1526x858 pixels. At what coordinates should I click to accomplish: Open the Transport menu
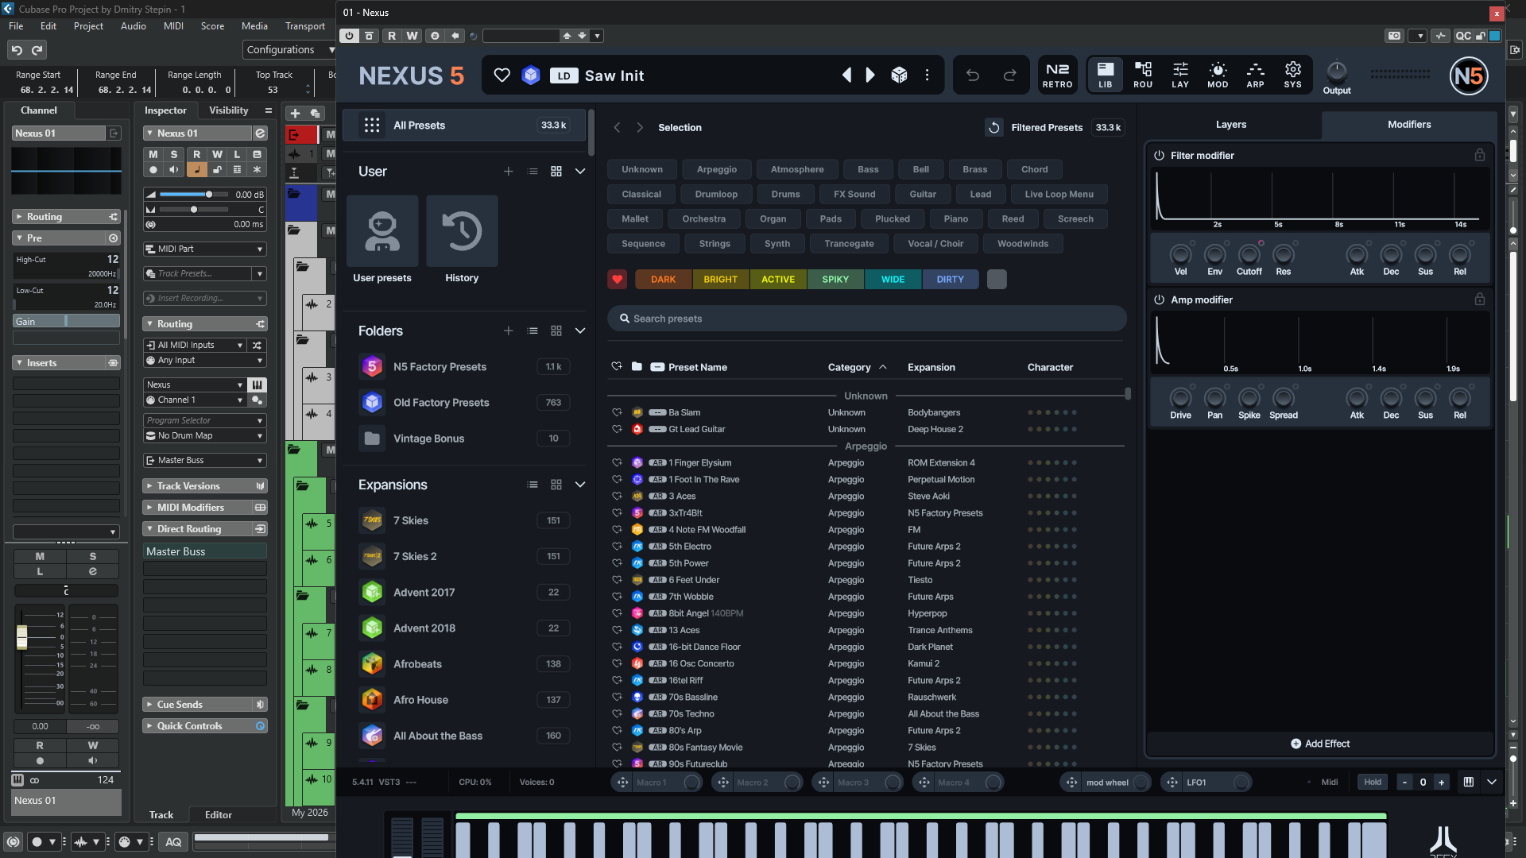(x=305, y=26)
